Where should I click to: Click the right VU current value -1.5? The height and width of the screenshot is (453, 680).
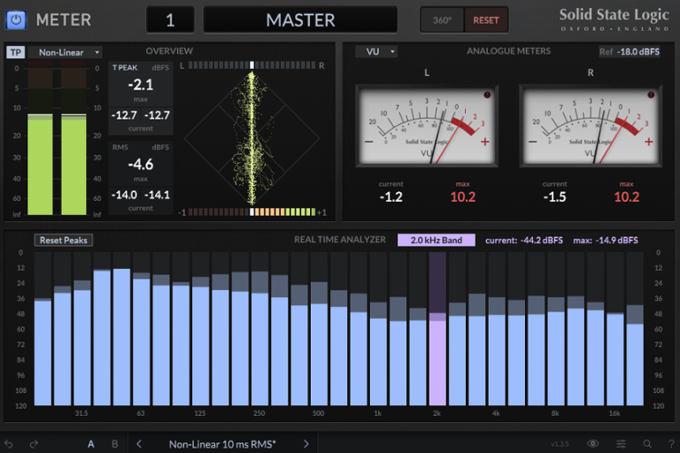pos(554,196)
